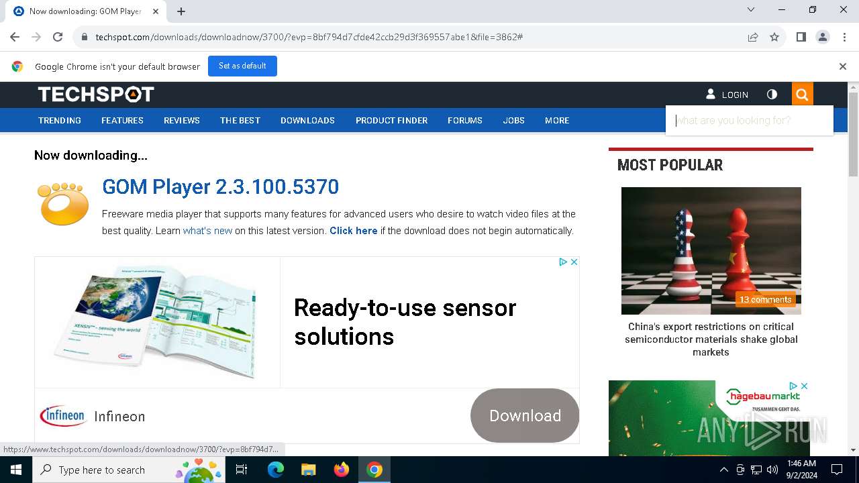Click the AdChoices triangle on Infineon ad

click(563, 262)
